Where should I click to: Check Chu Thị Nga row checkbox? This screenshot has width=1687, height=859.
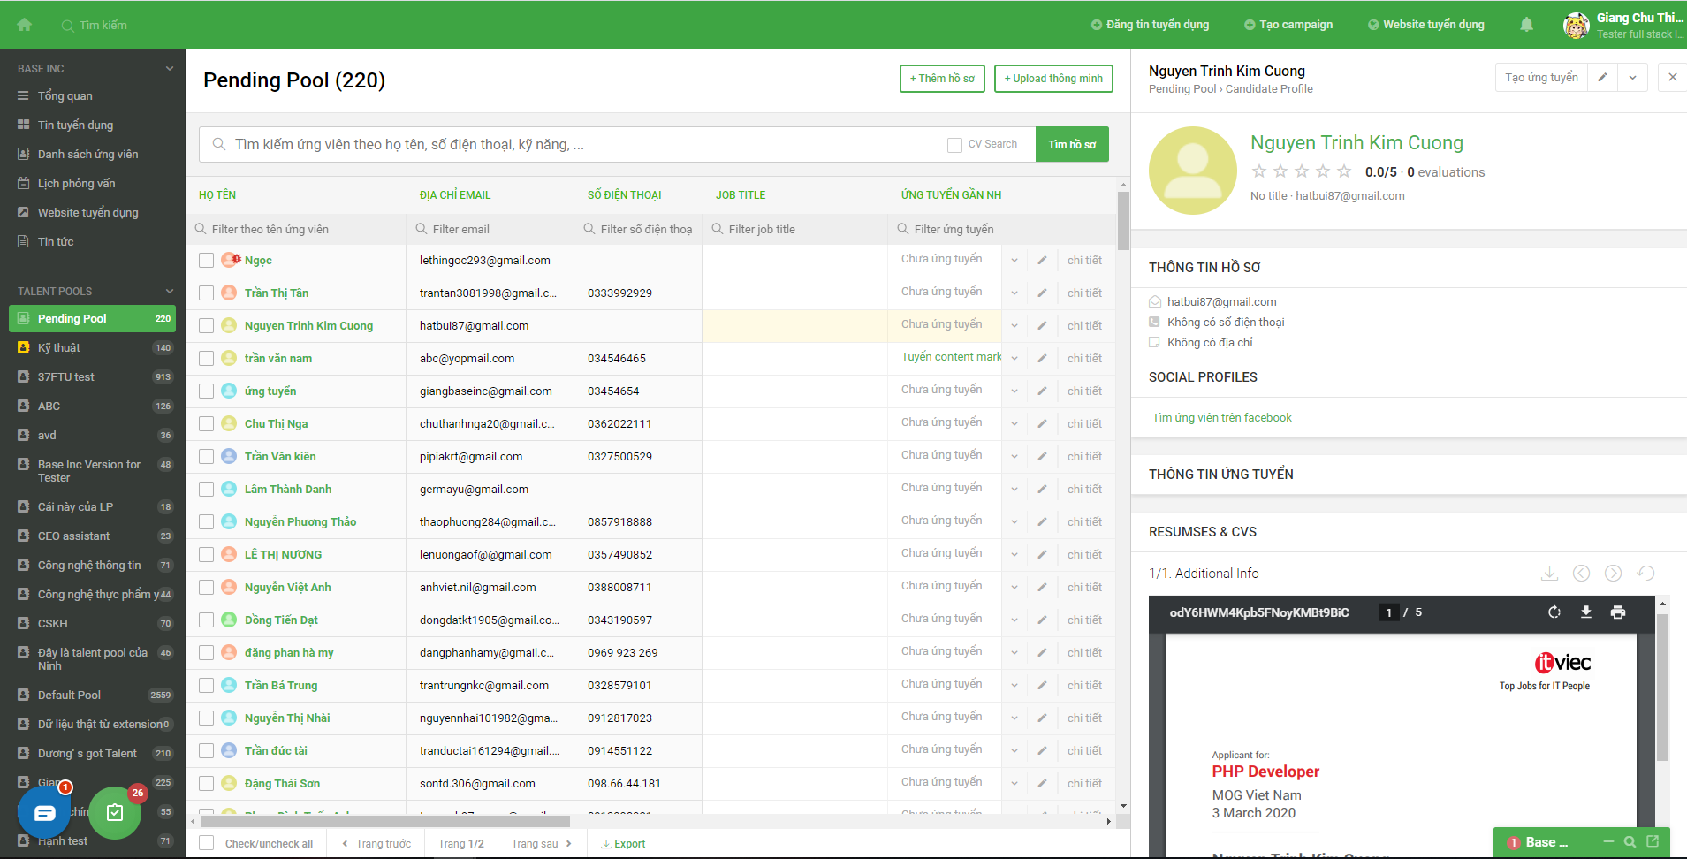[206, 423]
